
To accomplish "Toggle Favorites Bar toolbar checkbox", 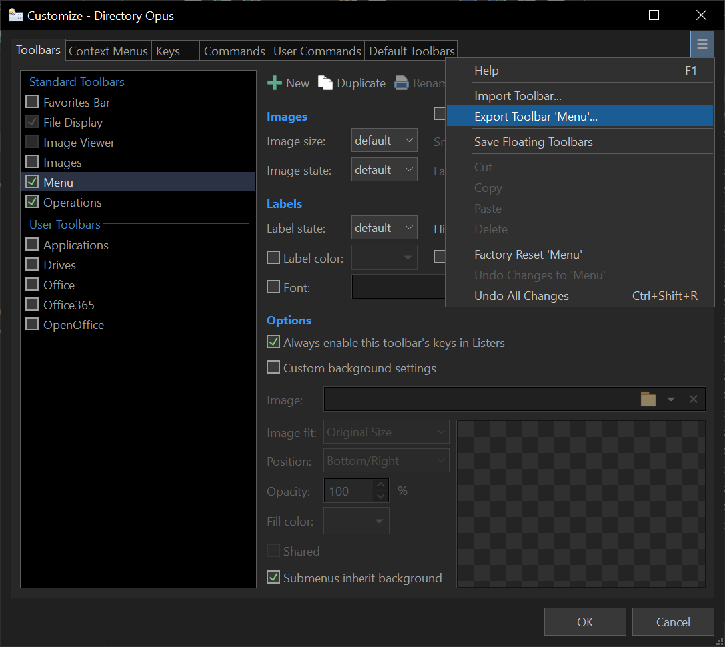I will tap(32, 101).
